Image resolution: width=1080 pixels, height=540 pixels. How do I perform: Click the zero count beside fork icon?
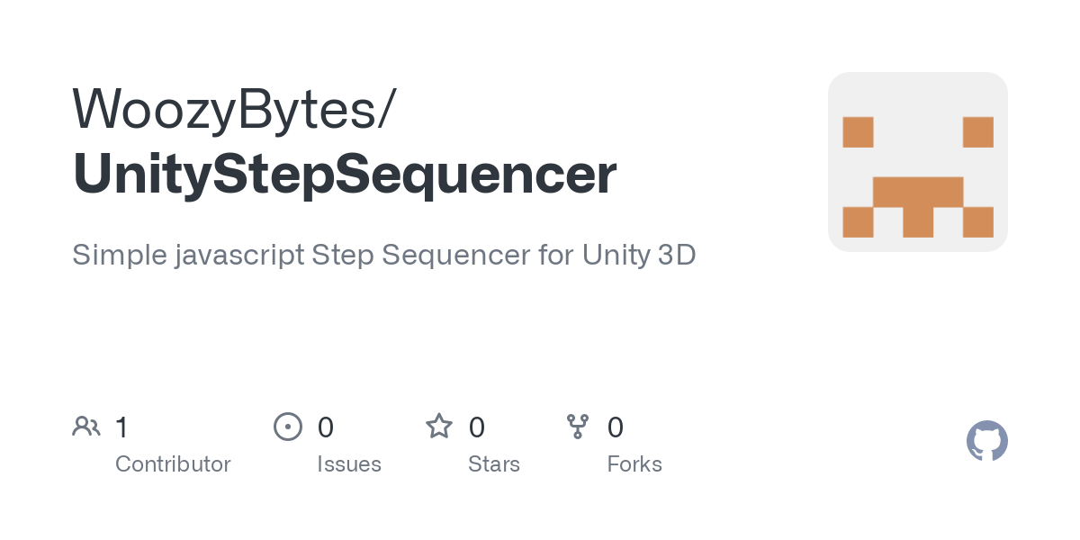[x=616, y=427]
